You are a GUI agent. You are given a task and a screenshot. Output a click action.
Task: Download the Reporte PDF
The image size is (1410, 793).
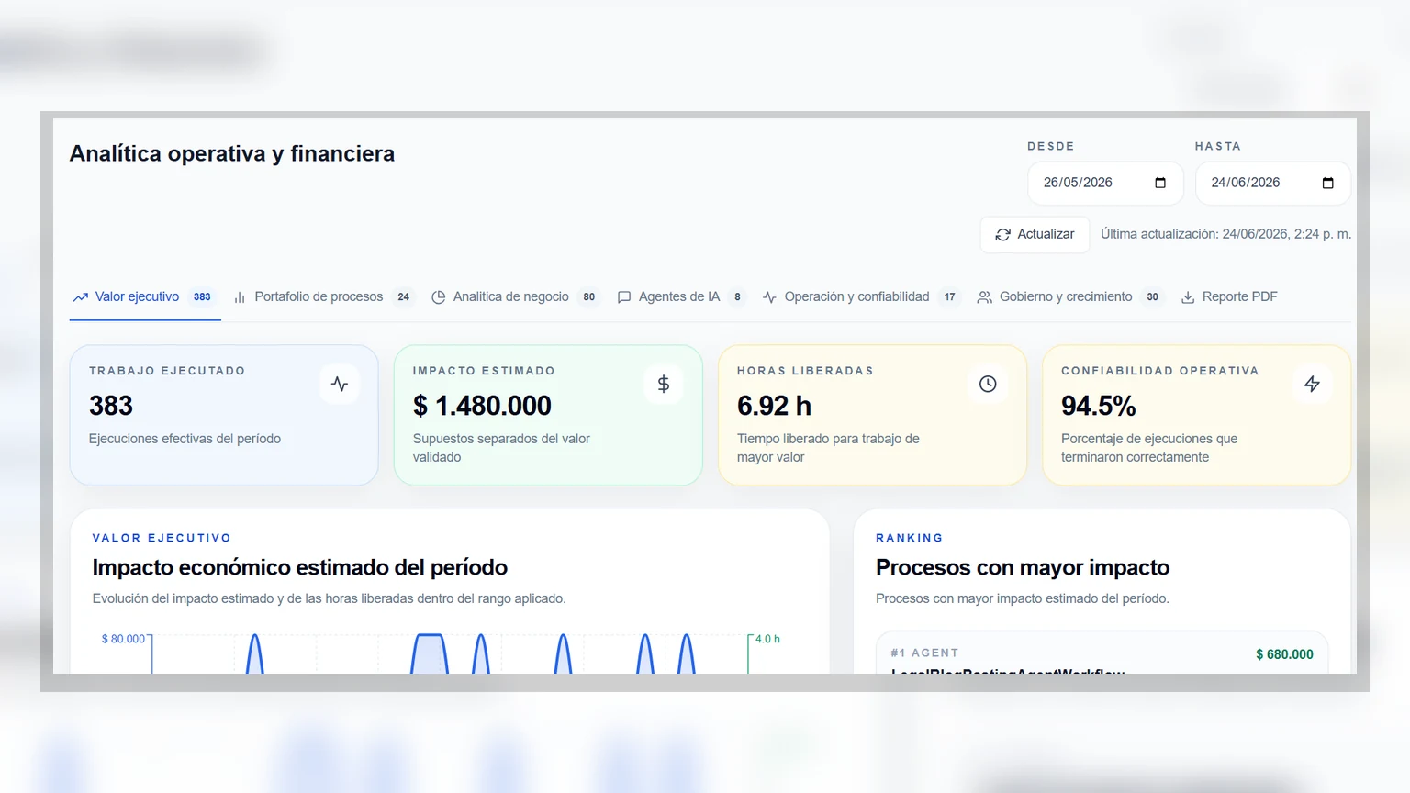coord(1229,296)
